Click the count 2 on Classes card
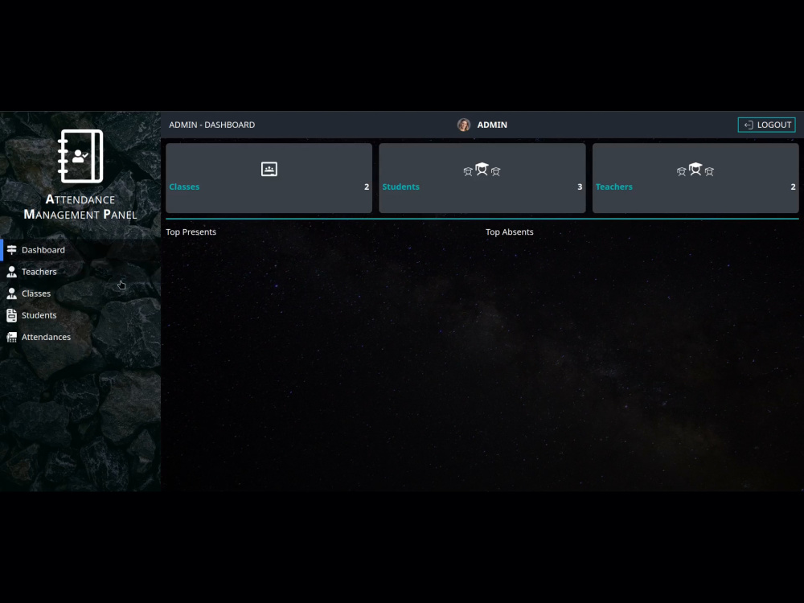Viewport: 804px width, 603px height. [x=367, y=187]
